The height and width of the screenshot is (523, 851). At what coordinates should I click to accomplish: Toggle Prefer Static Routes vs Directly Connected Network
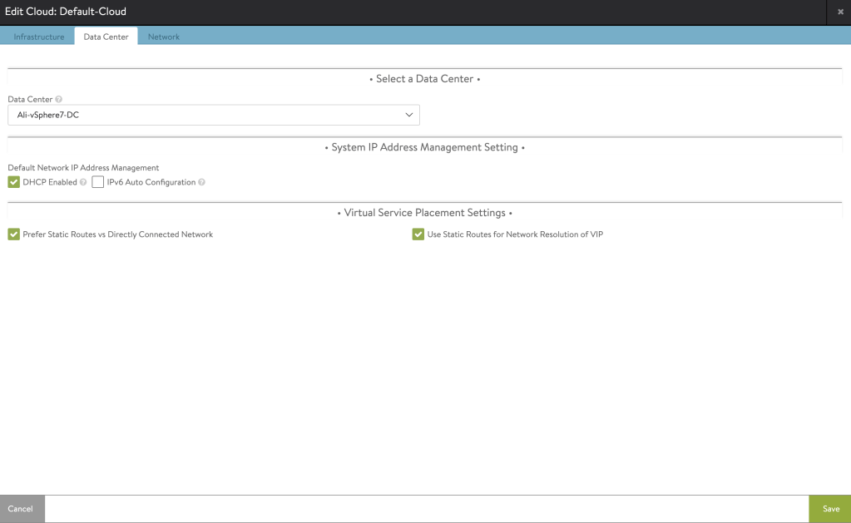click(x=13, y=234)
